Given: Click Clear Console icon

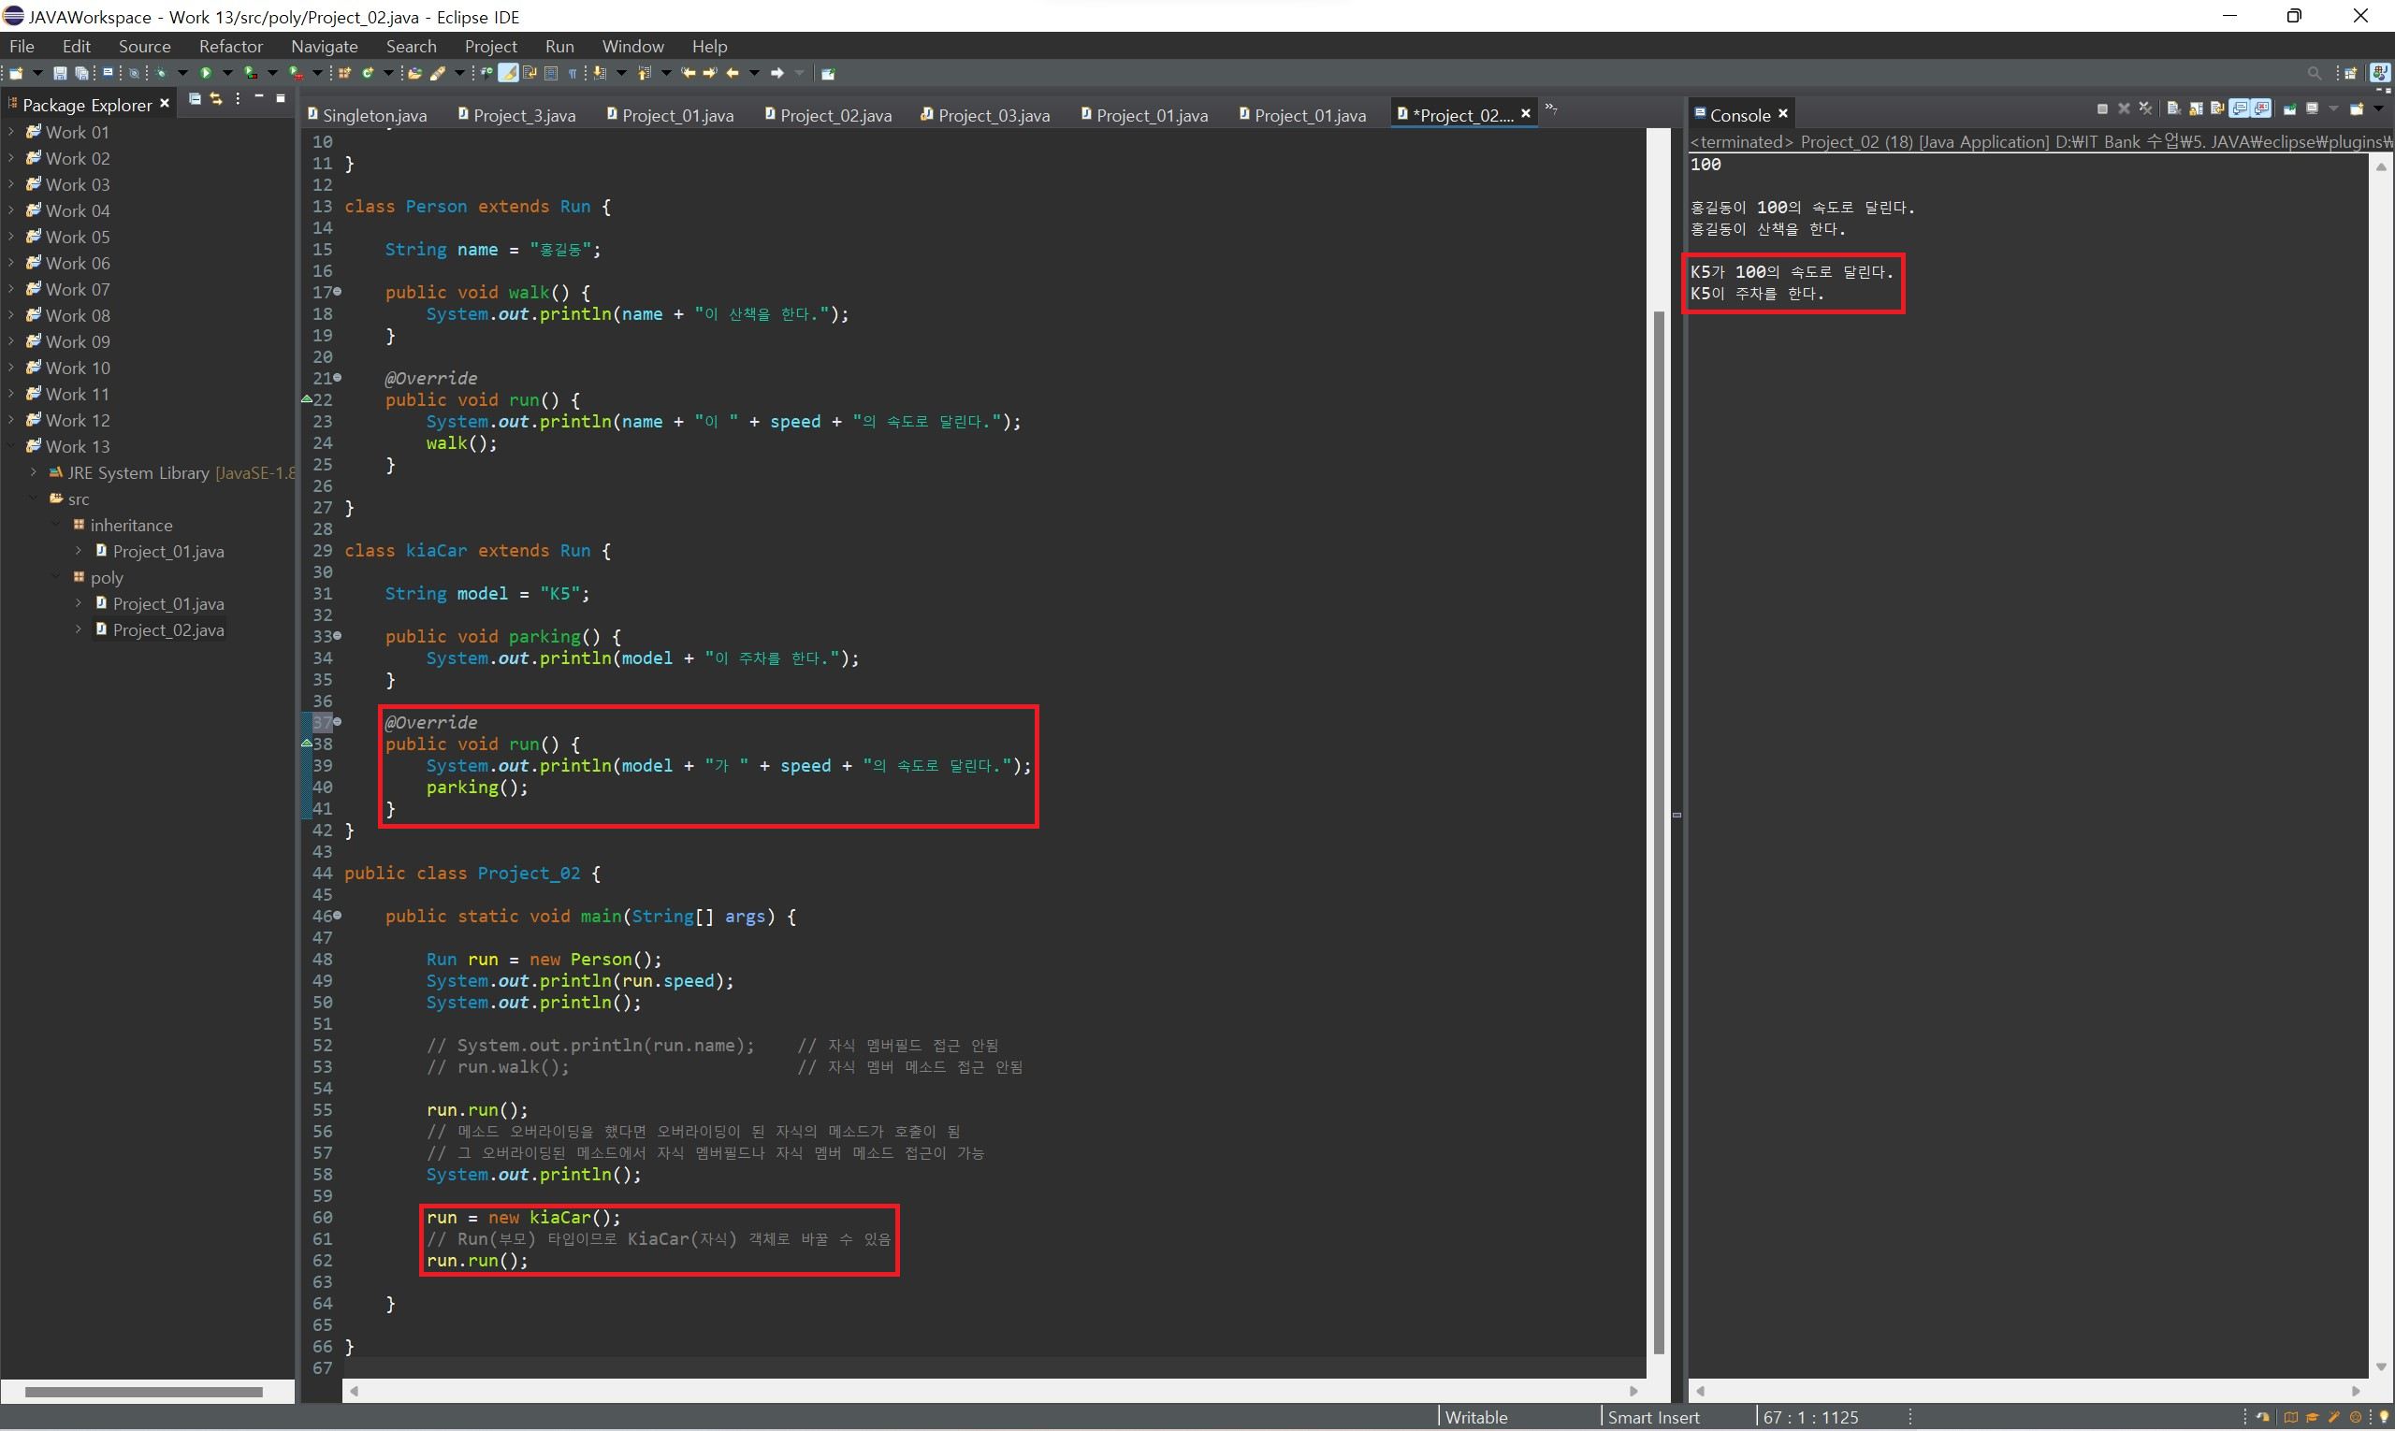Looking at the screenshot, I should tap(2174, 109).
